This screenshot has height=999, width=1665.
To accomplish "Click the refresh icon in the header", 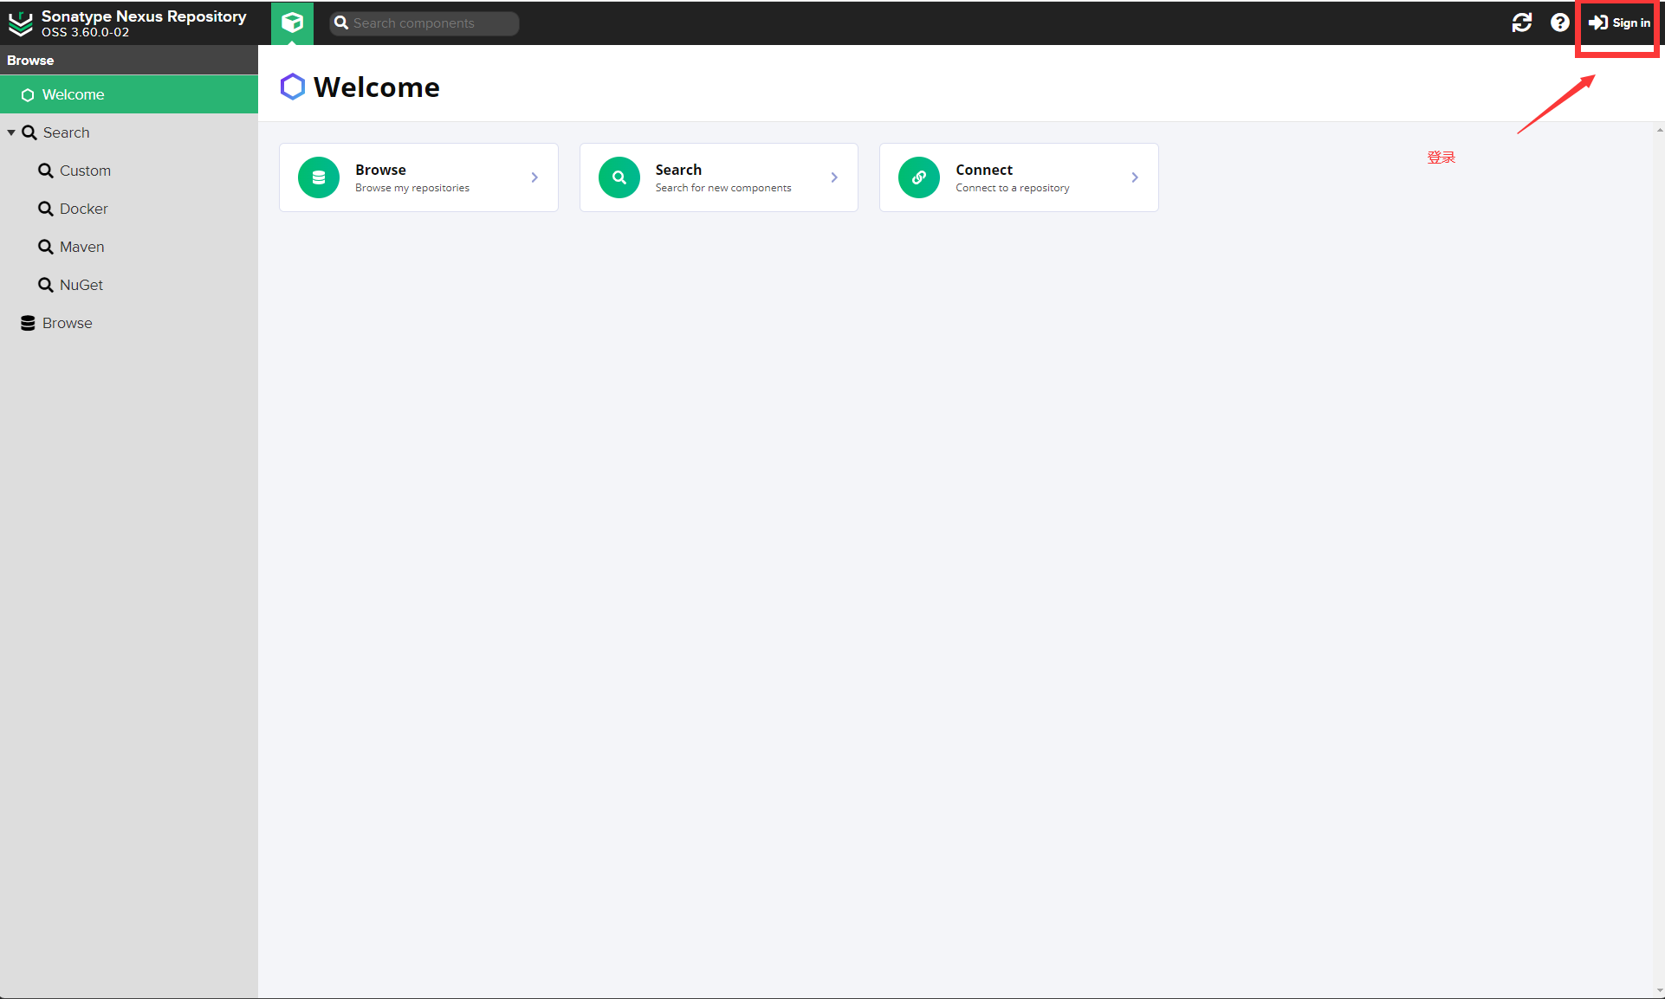I will click(x=1522, y=23).
